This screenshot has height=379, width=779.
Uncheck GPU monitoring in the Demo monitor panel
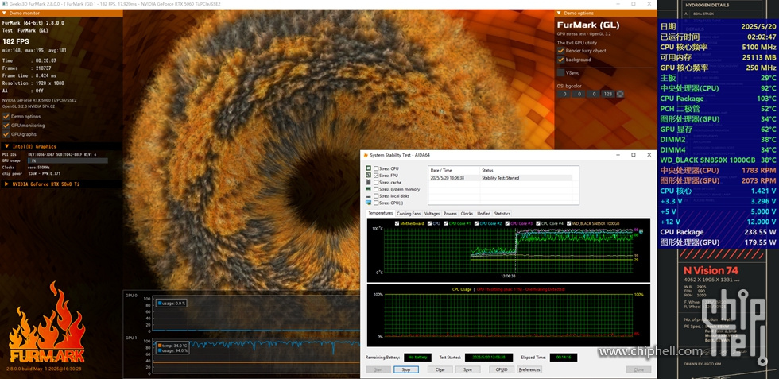(x=6, y=126)
